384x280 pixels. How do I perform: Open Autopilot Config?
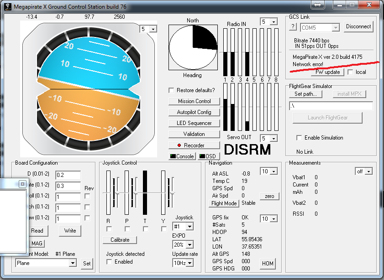194,112
